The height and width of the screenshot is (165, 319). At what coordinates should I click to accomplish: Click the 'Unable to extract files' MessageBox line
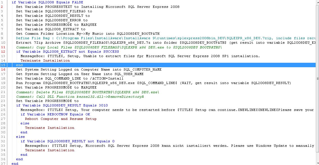[x=140, y=56]
